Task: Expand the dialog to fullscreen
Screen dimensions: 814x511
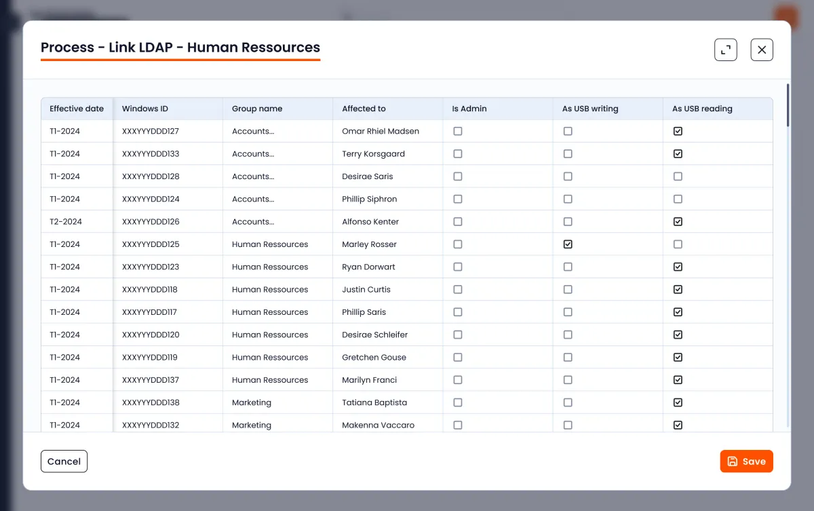Action: 726,50
